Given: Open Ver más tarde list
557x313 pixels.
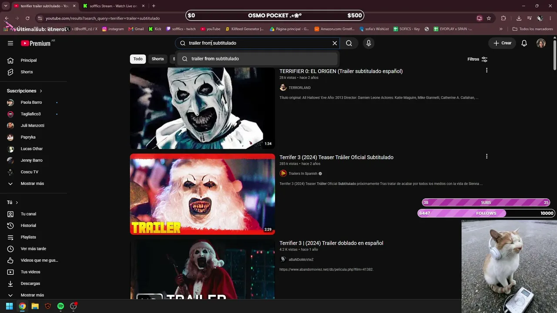Looking at the screenshot, I should pos(33,249).
